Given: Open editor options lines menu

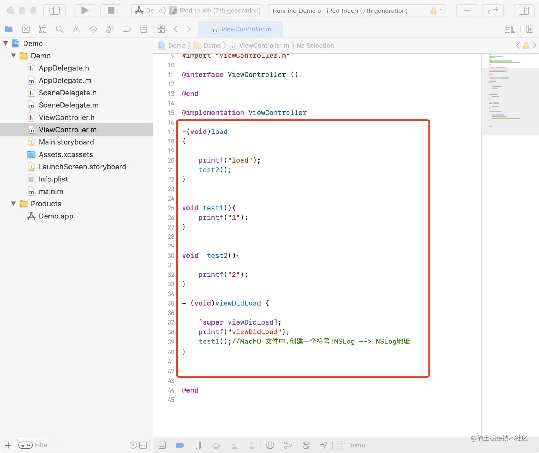Looking at the screenshot, I should pos(510,29).
